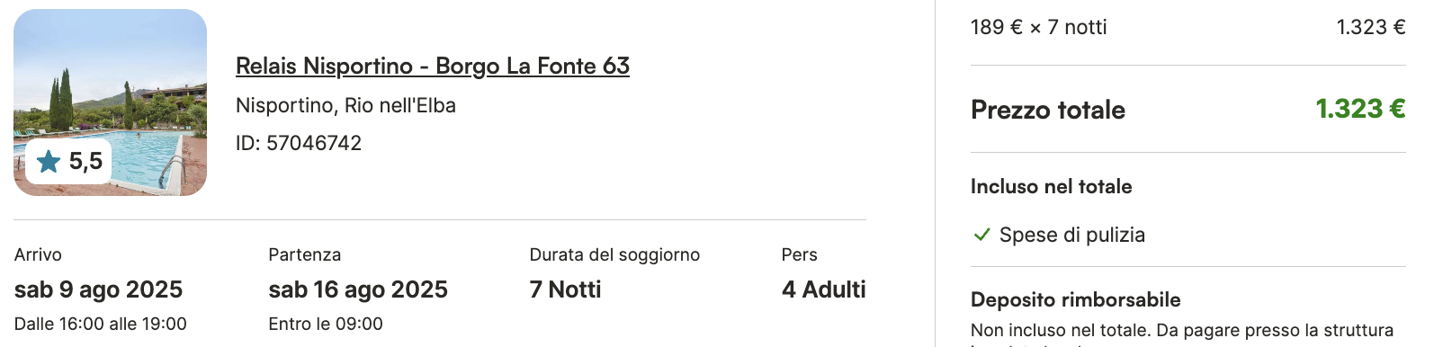Click the Prezzo totale heading
The height and width of the screenshot is (347, 1434).
coord(1048,110)
